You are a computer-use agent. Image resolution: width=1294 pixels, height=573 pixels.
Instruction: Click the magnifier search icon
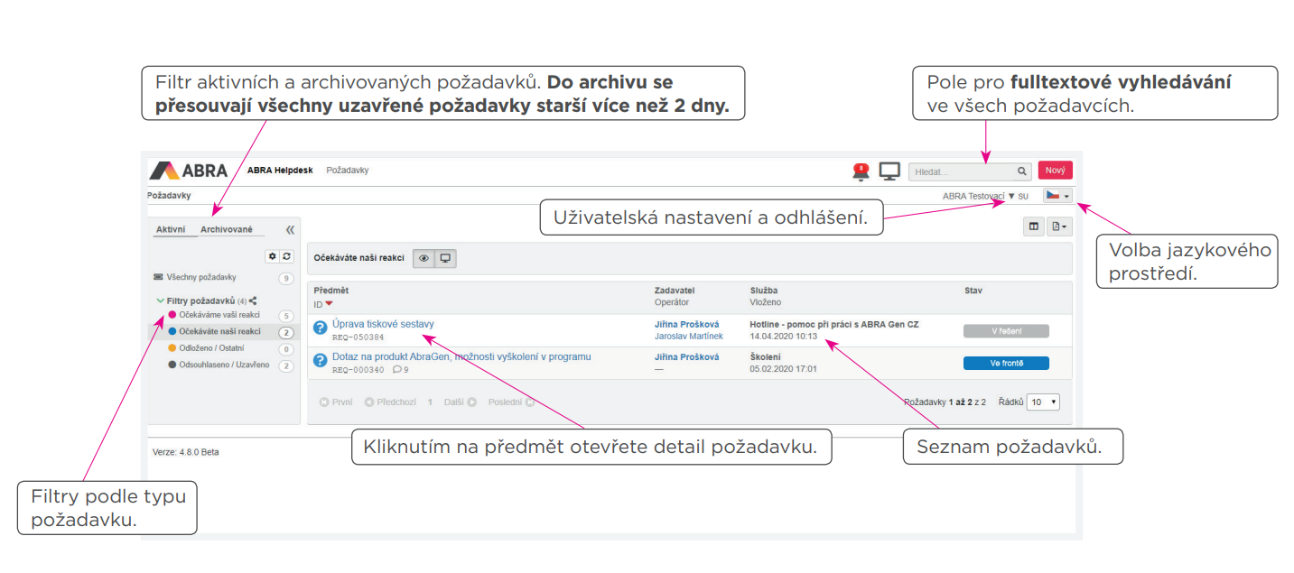(x=1021, y=171)
